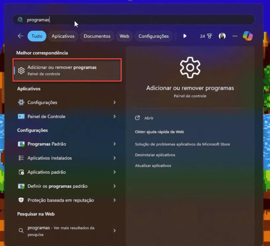The height and width of the screenshot is (246, 270).
Task: Open the user profile avatar
Action: pyautogui.click(x=222, y=36)
